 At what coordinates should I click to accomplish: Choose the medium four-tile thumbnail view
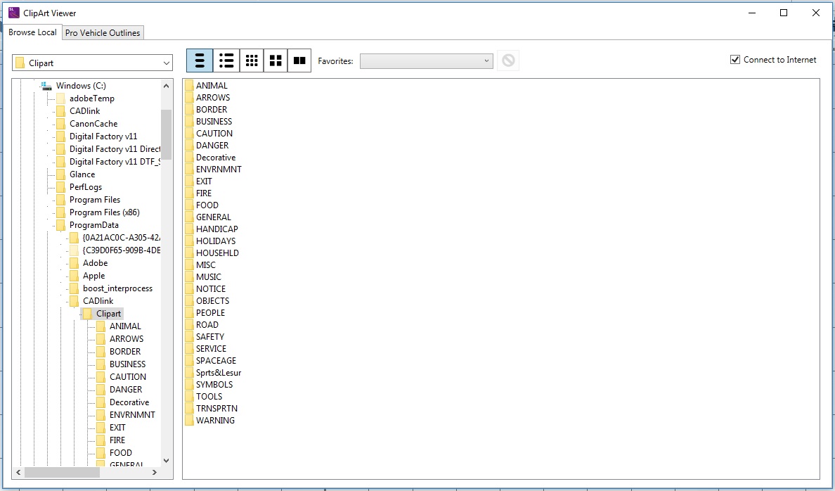tap(276, 61)
